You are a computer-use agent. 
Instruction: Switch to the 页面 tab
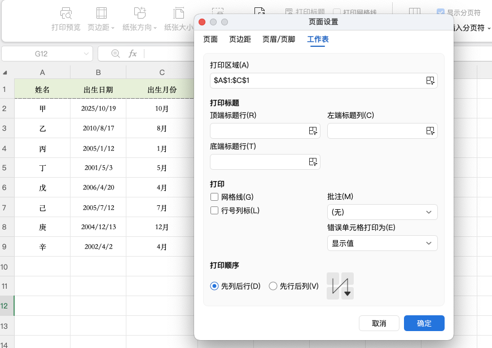210,39
